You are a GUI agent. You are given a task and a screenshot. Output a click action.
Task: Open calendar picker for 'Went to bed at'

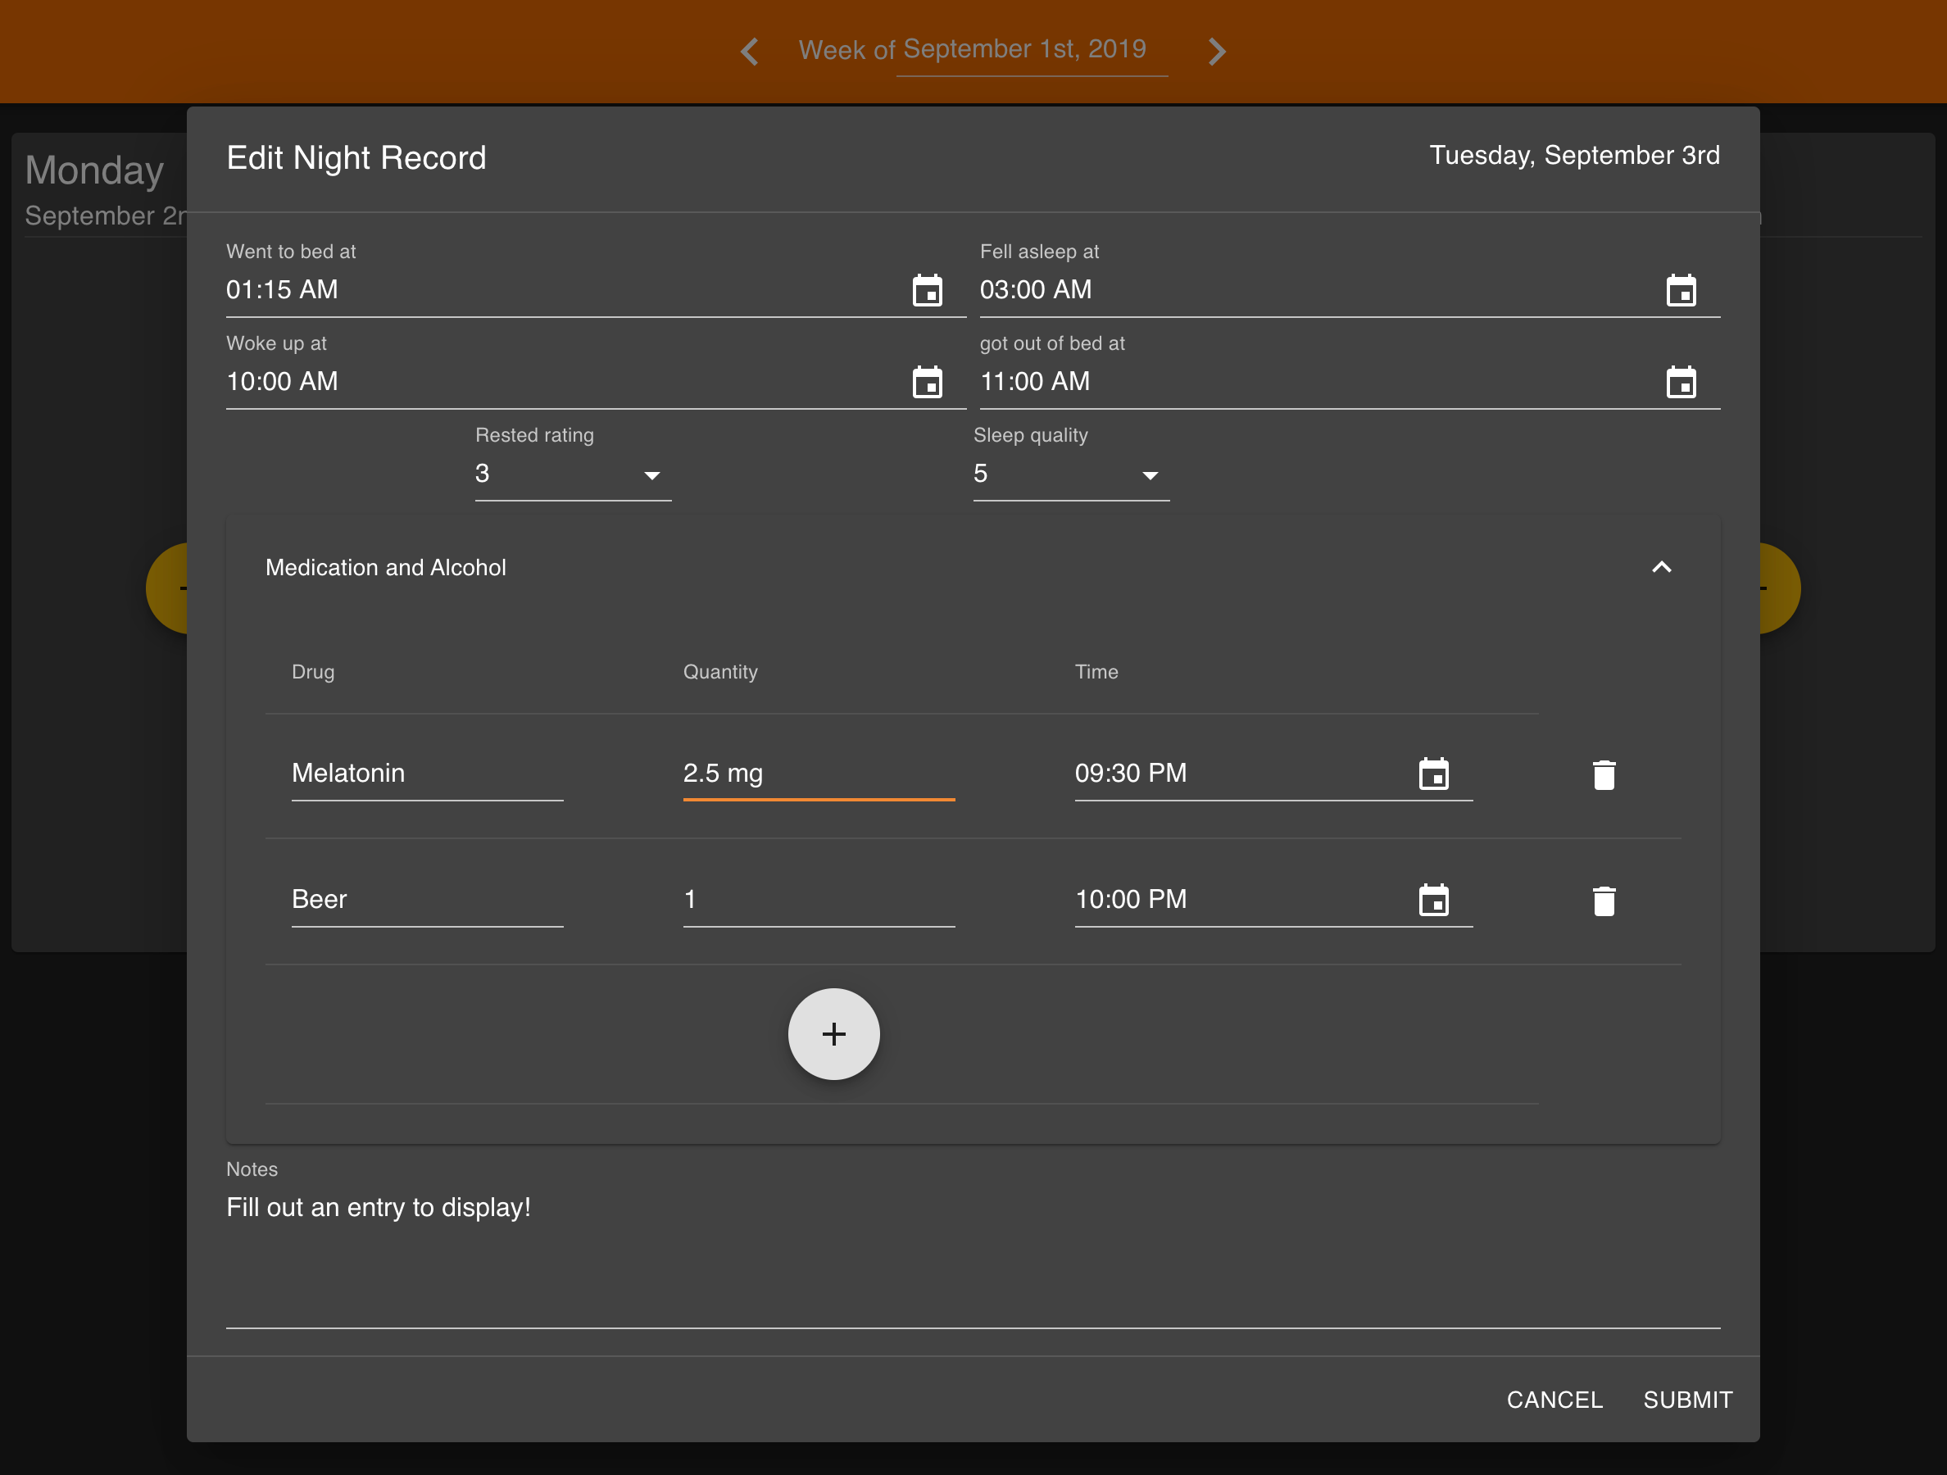tap(928, 290)
